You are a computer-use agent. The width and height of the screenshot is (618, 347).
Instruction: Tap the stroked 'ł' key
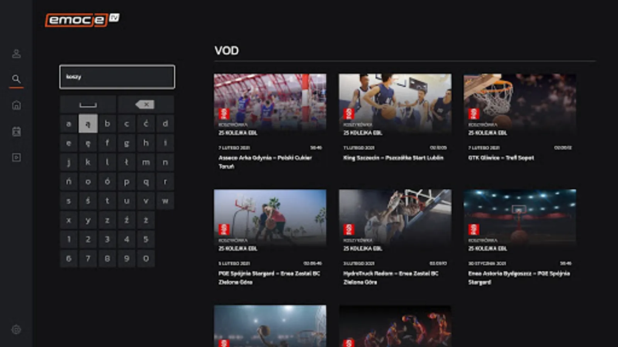(127, 162)
